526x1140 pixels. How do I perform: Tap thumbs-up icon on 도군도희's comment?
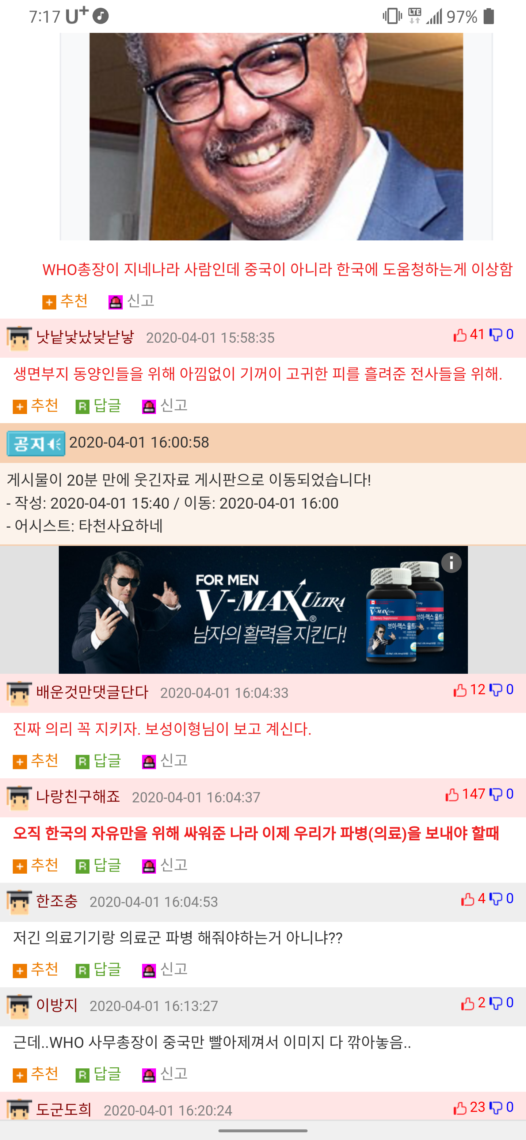tap(460, 1108)
